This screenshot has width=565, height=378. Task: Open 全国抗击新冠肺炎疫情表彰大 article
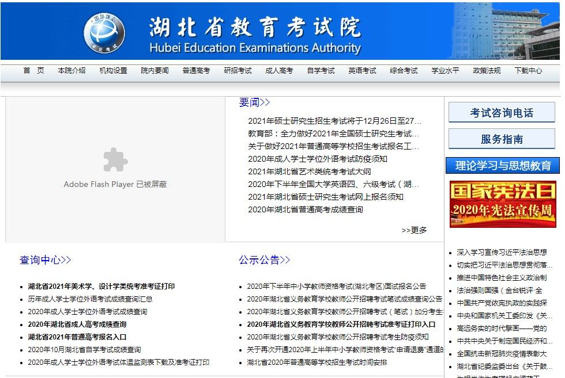(x=502, y=353)
